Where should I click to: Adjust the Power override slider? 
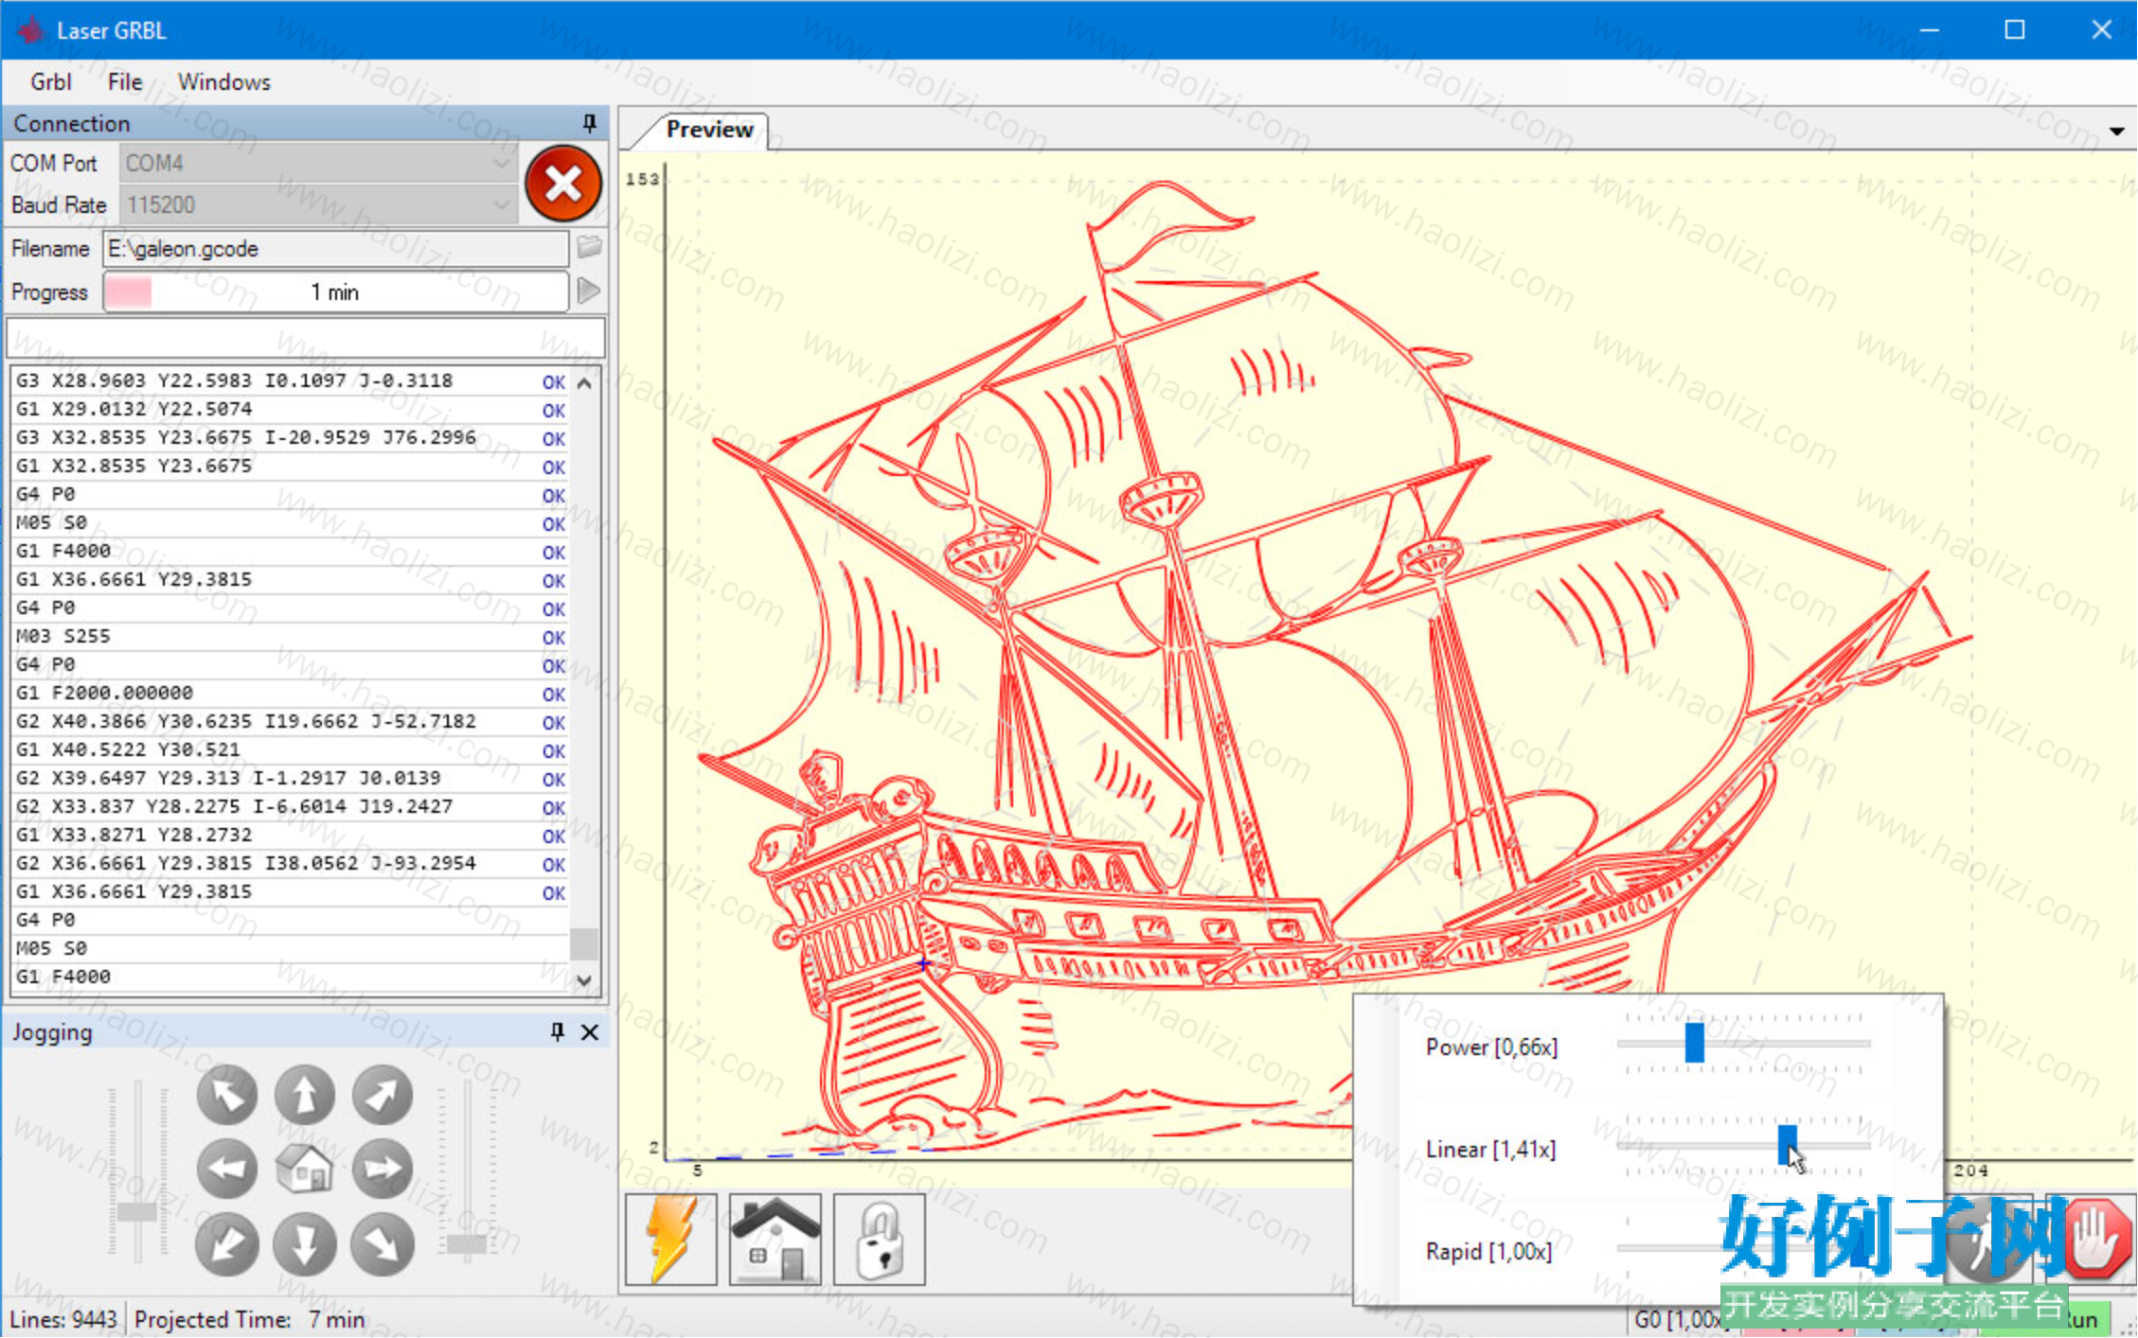click(x=1694, y=1042)
